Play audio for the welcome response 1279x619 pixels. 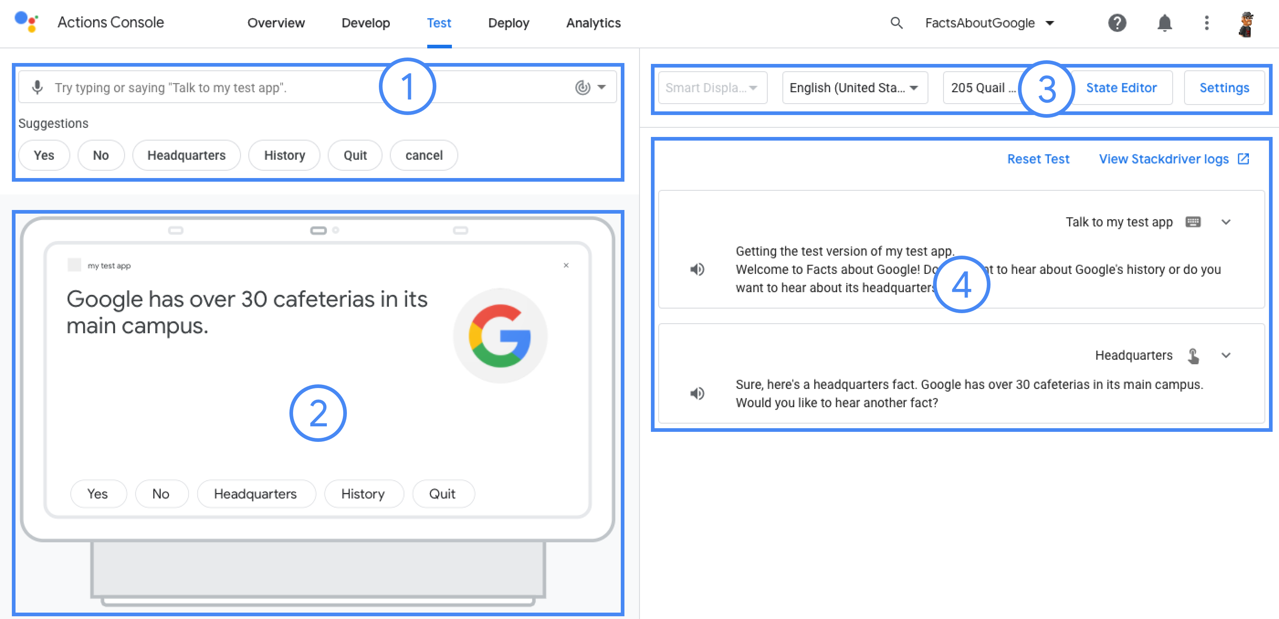point(697,269)
